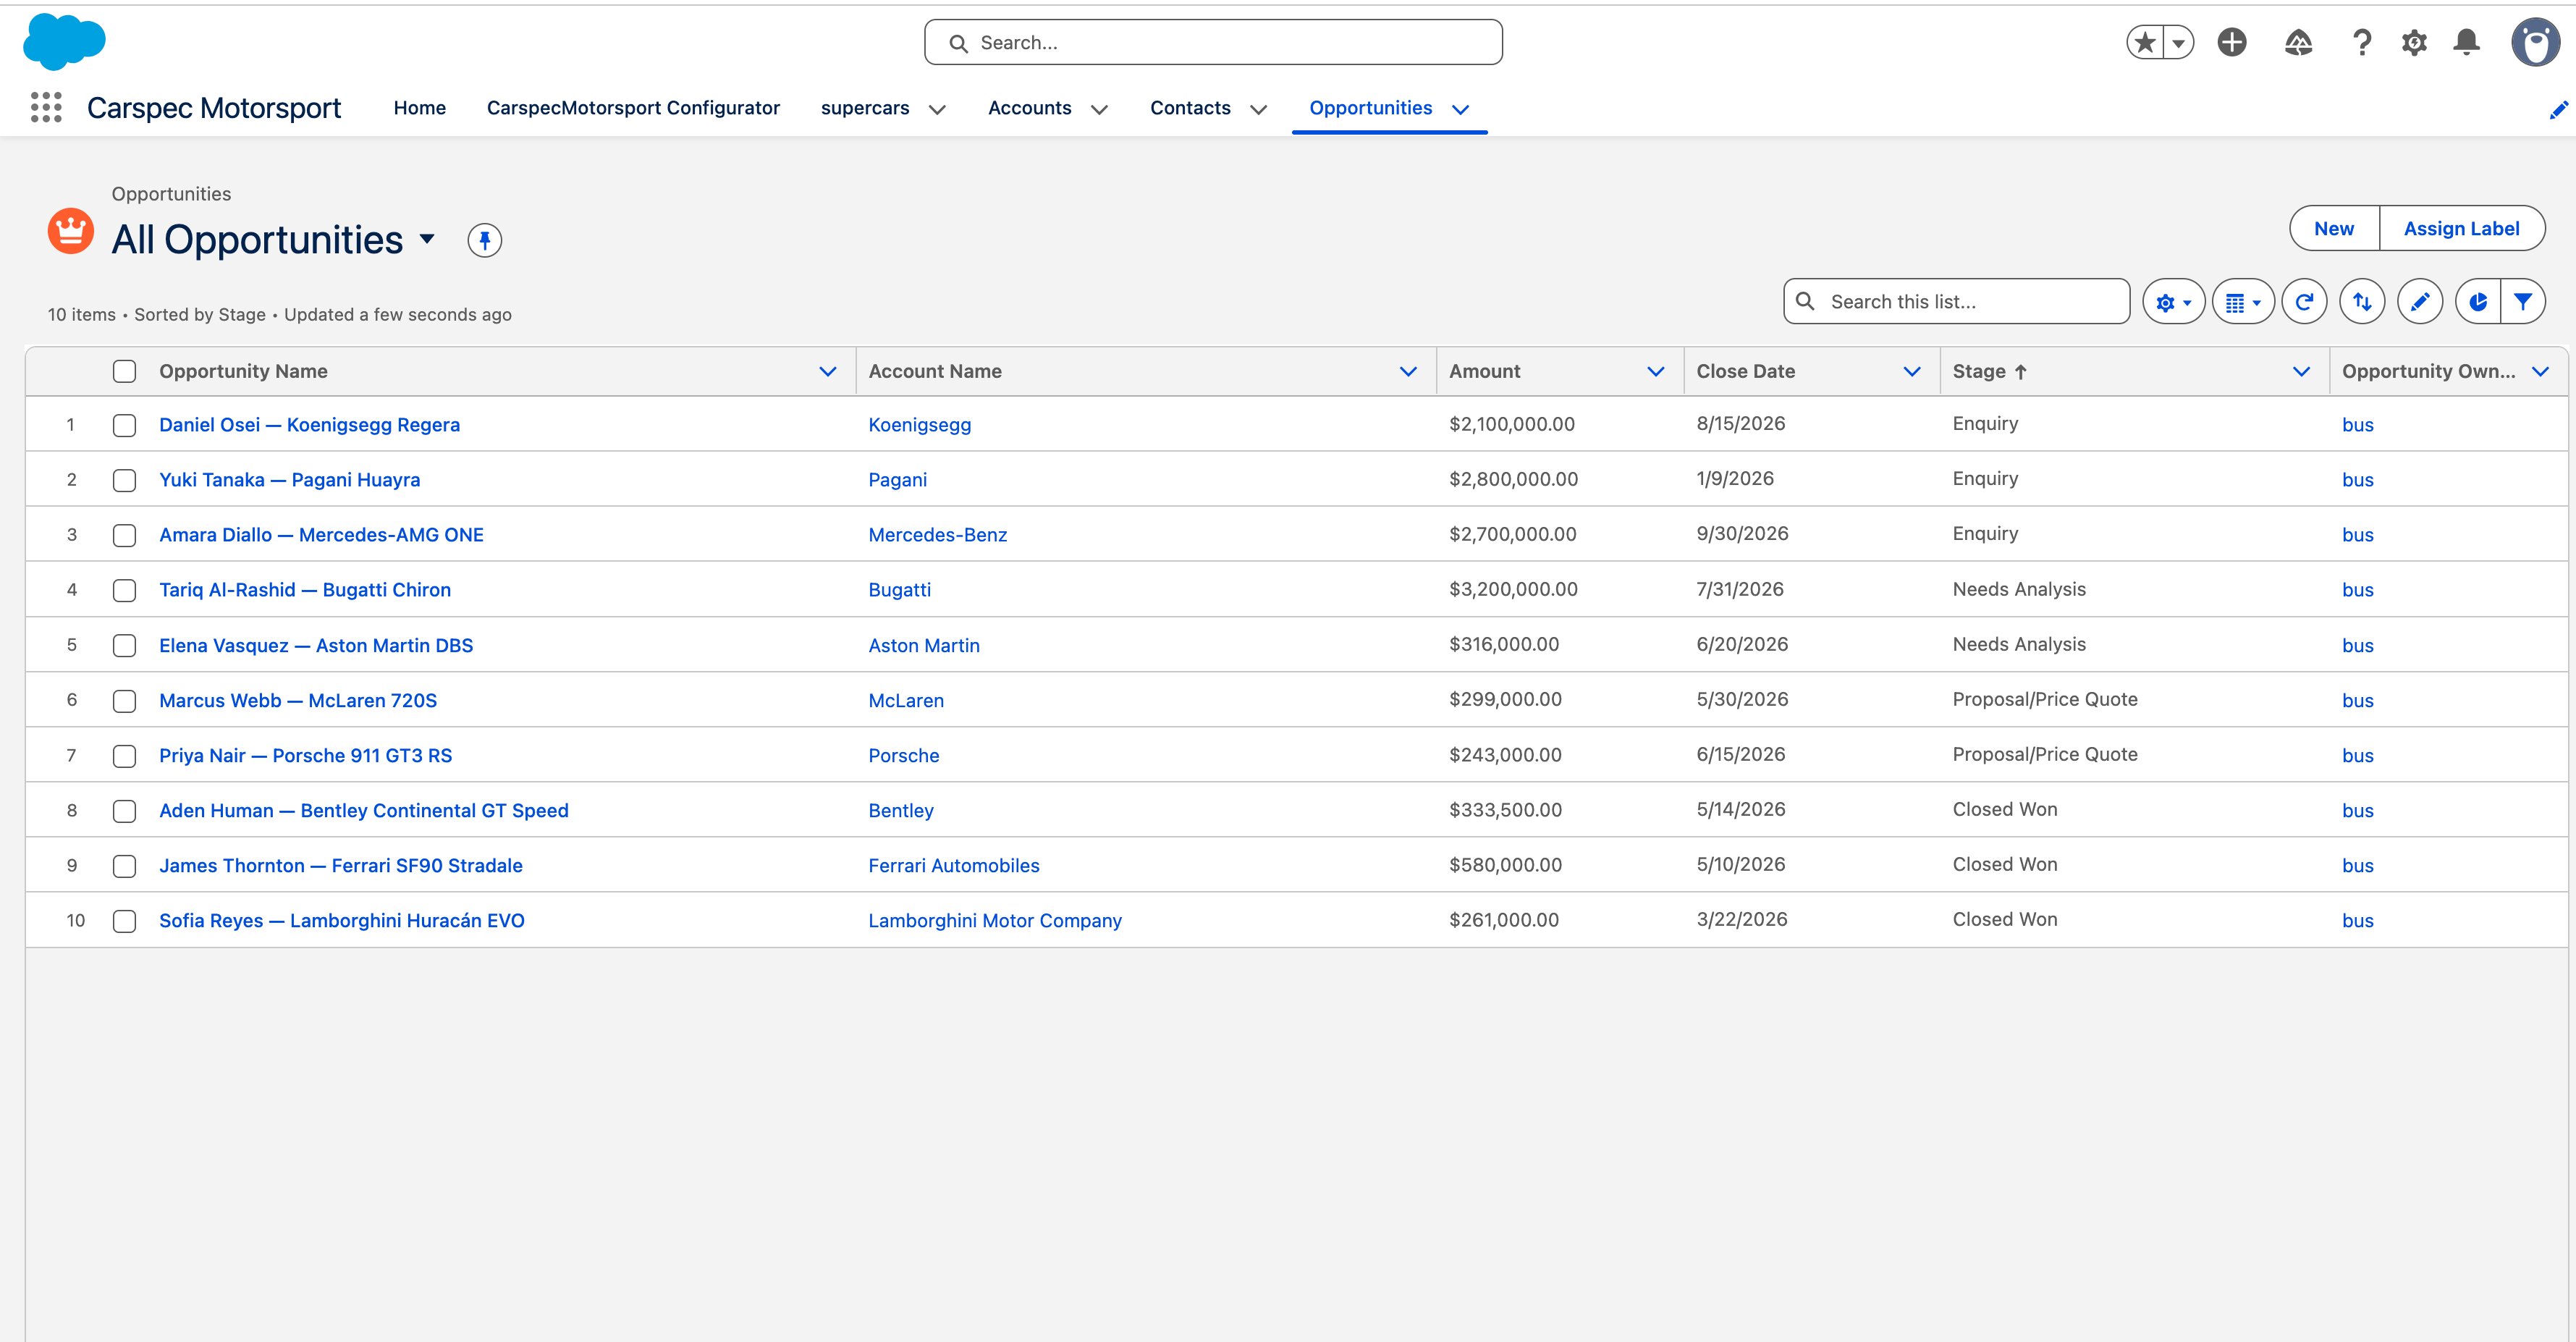2576x1342 pixels.
Task: Open the Account Name column menu
Action: coord(1408,371)
